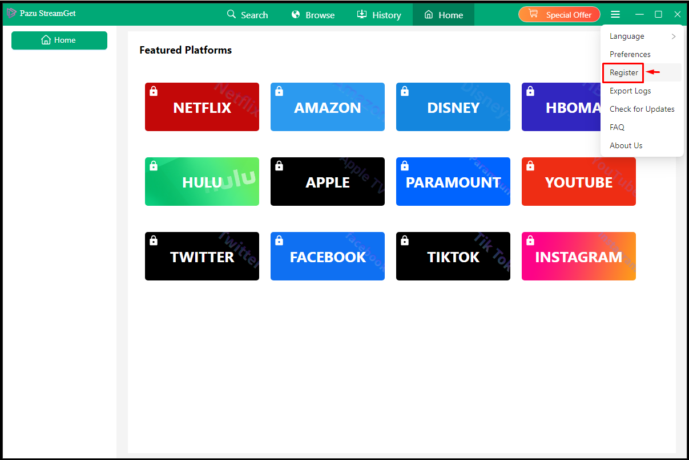
Task: Open the hamburger menu icon
Action: (x=615, y=14)
